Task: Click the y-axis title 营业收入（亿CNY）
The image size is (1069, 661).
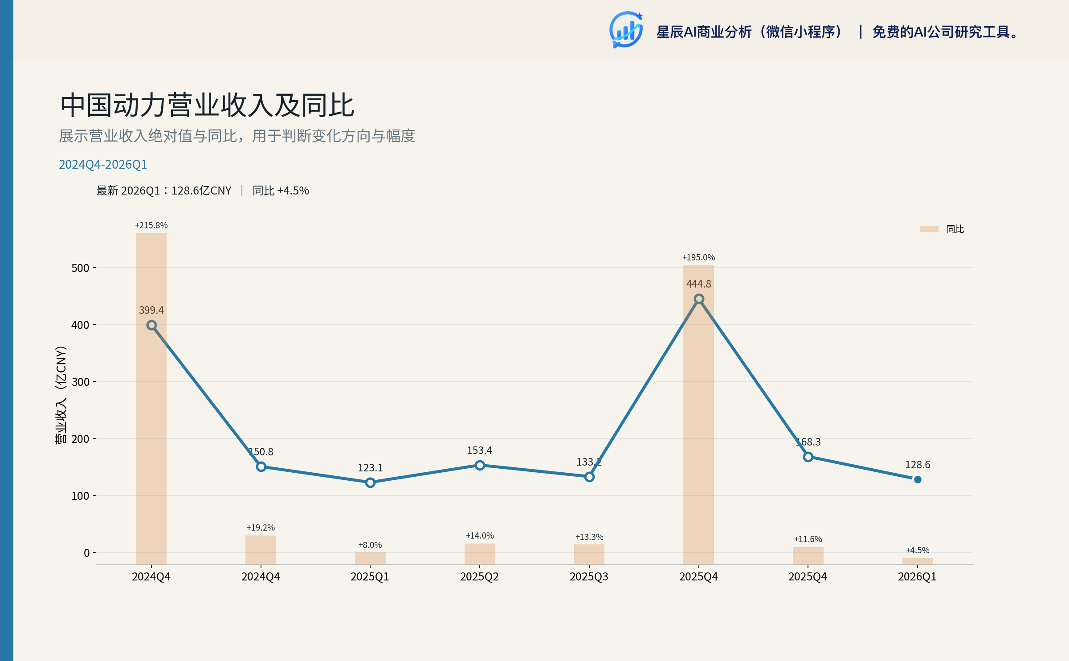Action: [x=61, y=394]
